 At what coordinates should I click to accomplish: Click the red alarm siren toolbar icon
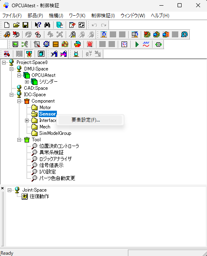pyautogui.click(x=90, y=44)
